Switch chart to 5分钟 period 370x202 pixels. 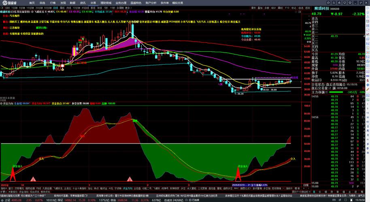tap(22, 8)
